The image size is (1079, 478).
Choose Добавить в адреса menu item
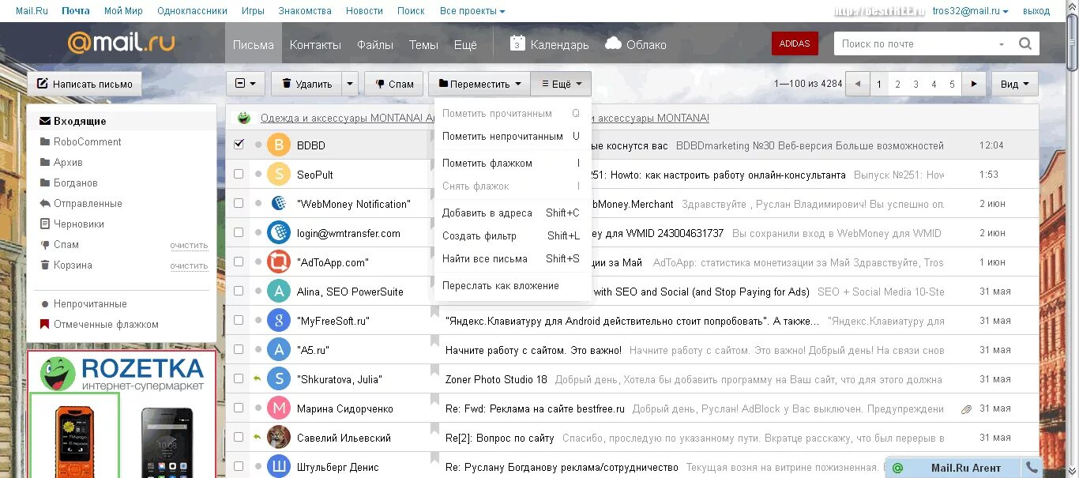click(x=512, y=213)
